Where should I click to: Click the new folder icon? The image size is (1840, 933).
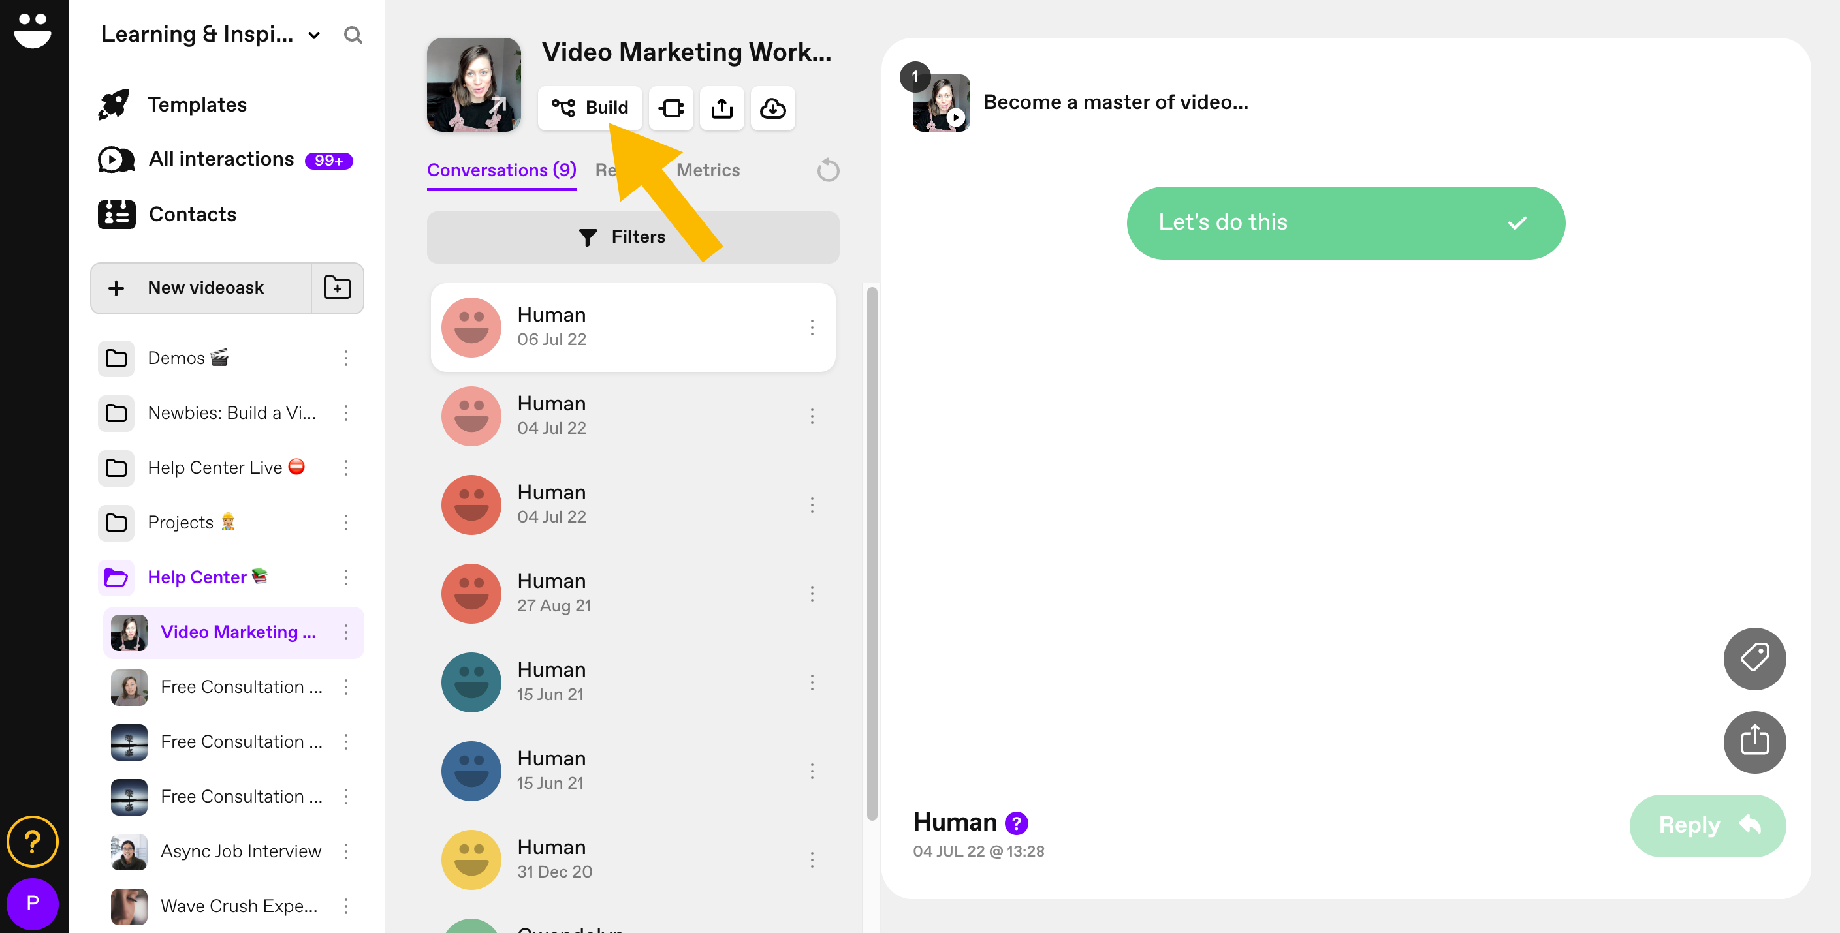(x=337, y=288)
